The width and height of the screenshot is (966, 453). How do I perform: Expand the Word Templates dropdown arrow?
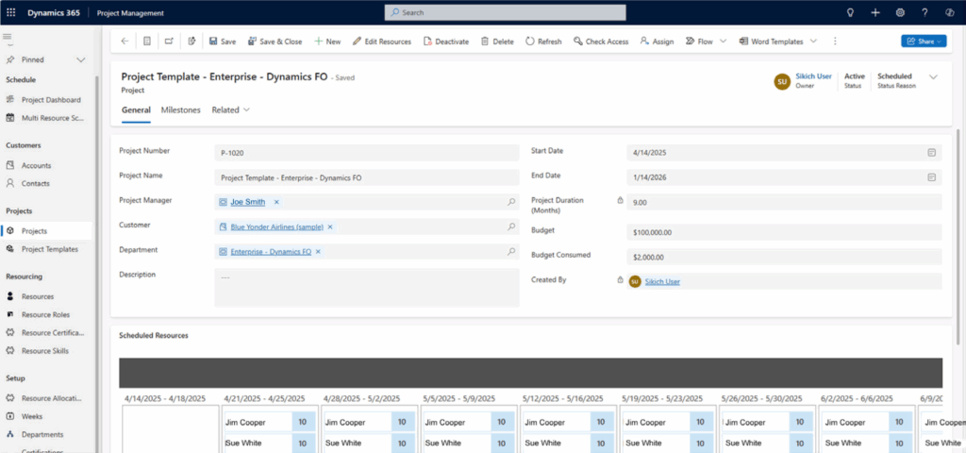(x=812, y=42)
